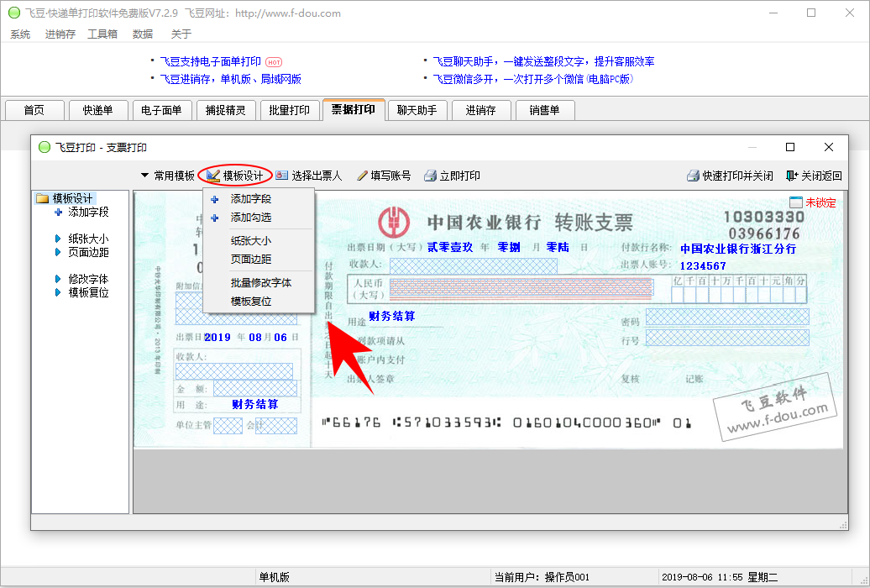The width and height of the screenshot is (870, 588).
Task: Click the 人民币(大写) amount field
Action: (x=521, y=289)
